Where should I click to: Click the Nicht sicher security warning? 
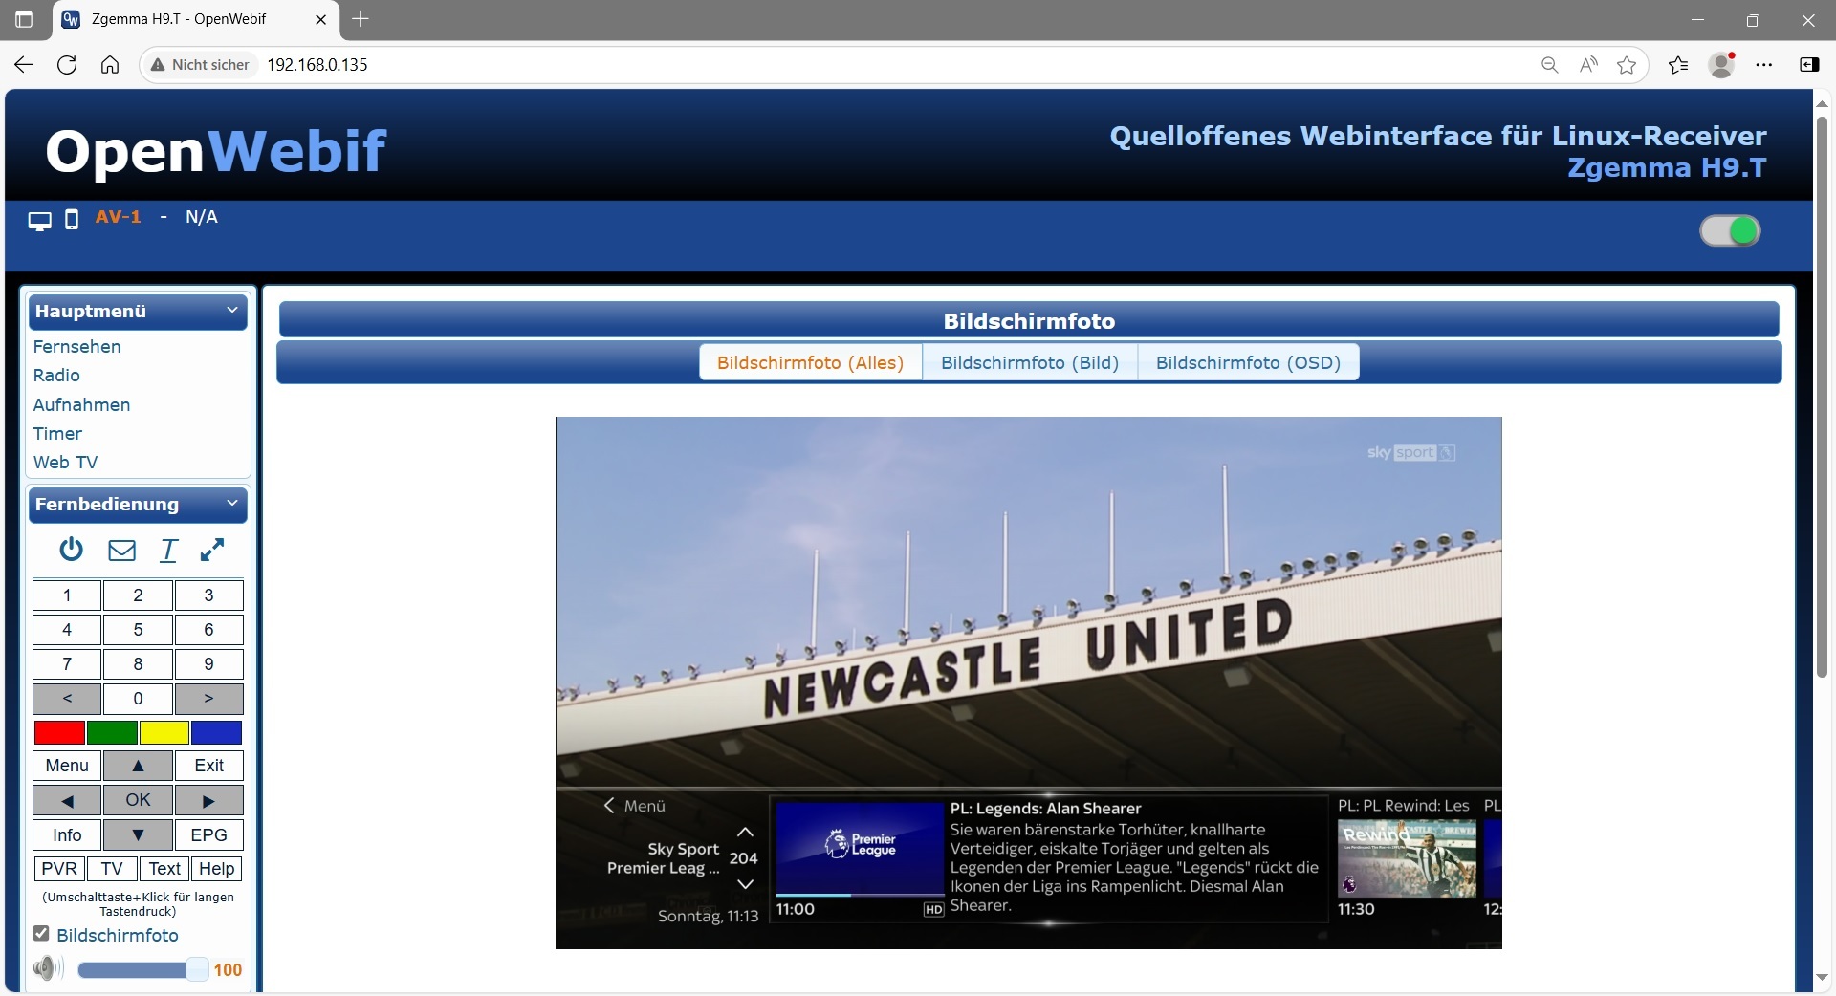pyautogui.click(x=201, y=64)
